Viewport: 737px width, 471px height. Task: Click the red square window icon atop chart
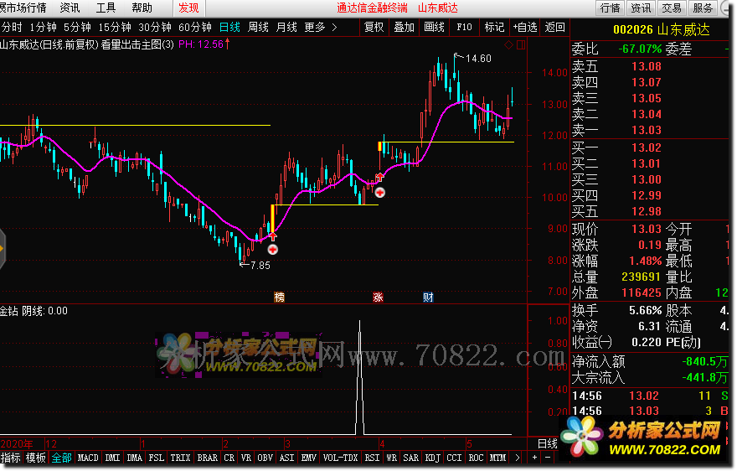point(521,45)
